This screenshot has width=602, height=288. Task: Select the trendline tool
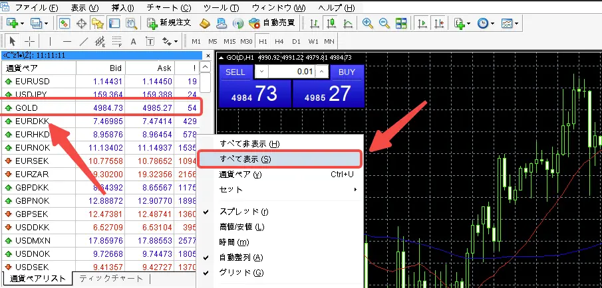click(84, 41)
